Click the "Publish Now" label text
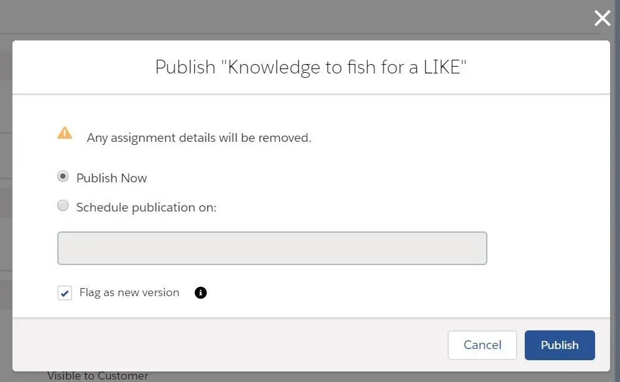Image resolution: width=620 pixels, height=382 pixels. click(111, 178)
